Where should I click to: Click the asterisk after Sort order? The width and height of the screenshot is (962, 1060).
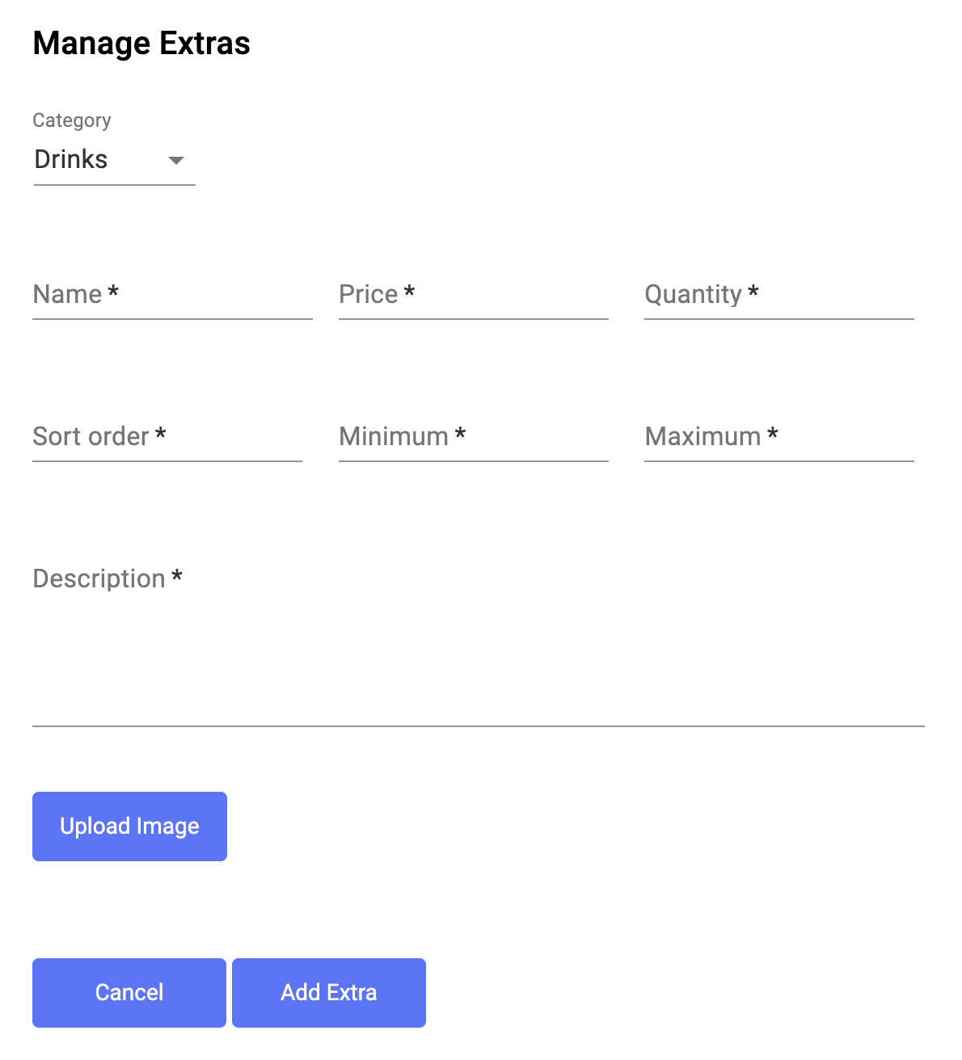pyautogui.click(x=161, y=434)
